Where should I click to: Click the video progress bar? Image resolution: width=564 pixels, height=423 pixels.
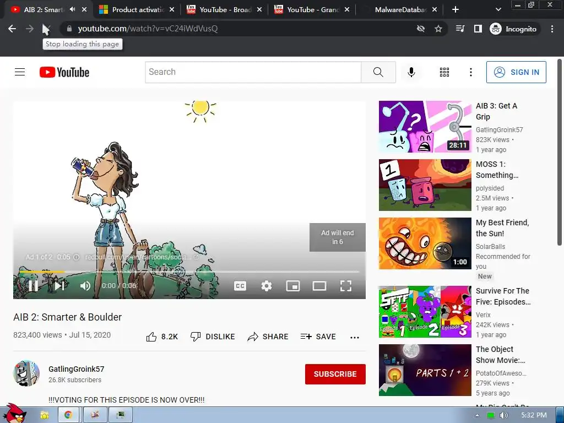[x=189, y=272]
